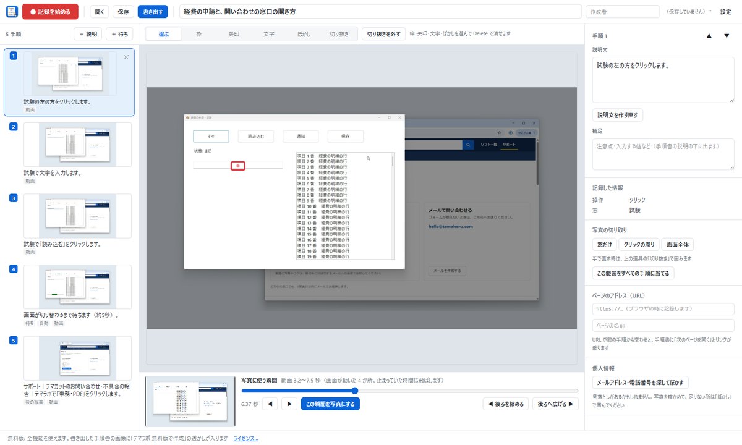Click the ページの名前 field

click(x=663, y=326)
